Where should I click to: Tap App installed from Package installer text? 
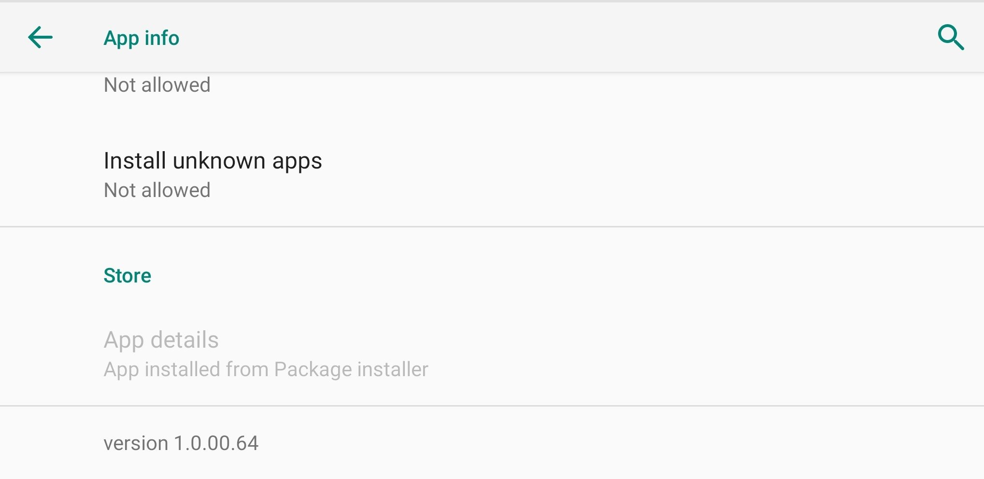pyautogui.click(x=266, y=369)
